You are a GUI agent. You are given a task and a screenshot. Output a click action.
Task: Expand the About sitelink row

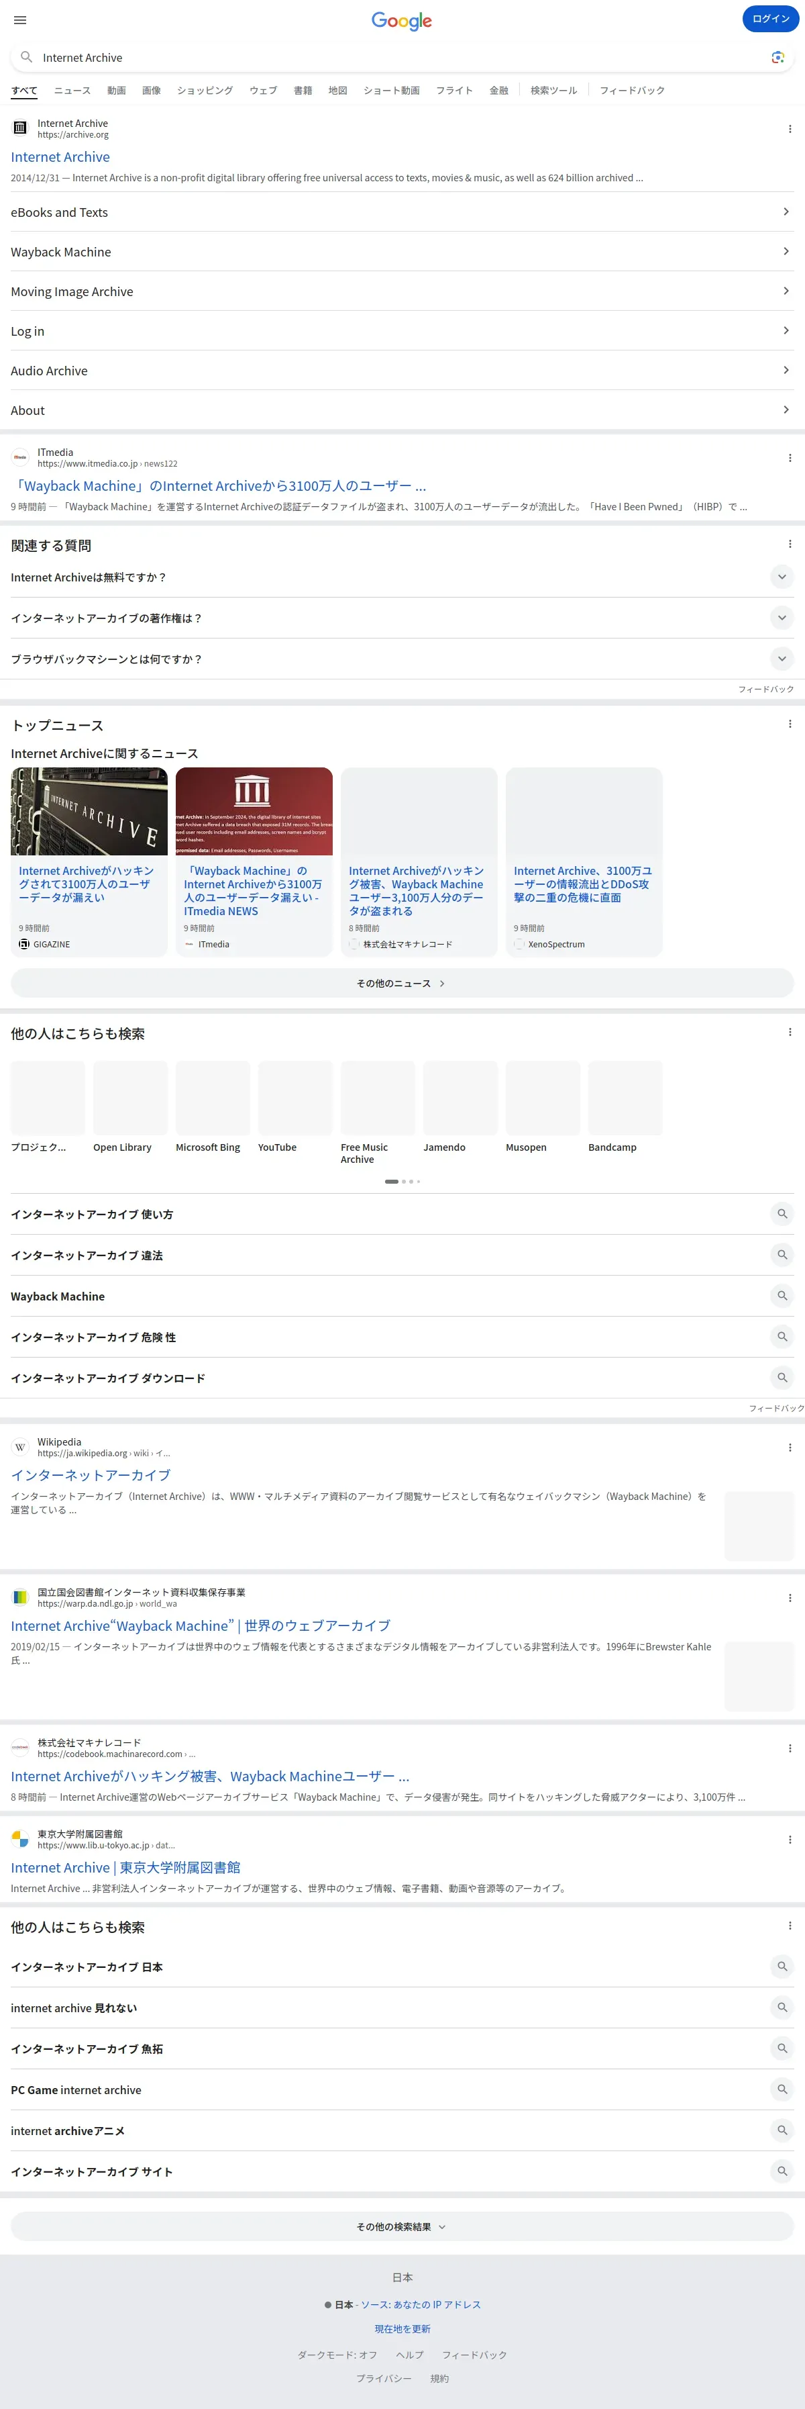click(402, 410)
